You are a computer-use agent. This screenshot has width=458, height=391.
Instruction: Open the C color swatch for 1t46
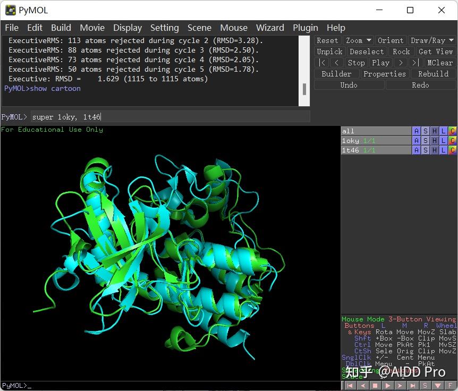click(x=452, y=150)
